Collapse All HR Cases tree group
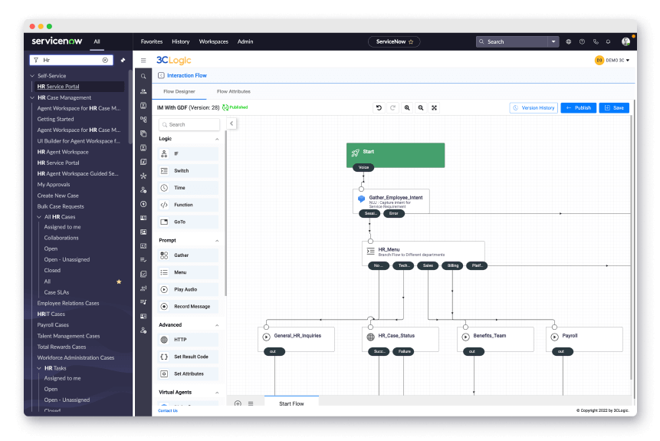The image size is (660, 441). [39, 217]
